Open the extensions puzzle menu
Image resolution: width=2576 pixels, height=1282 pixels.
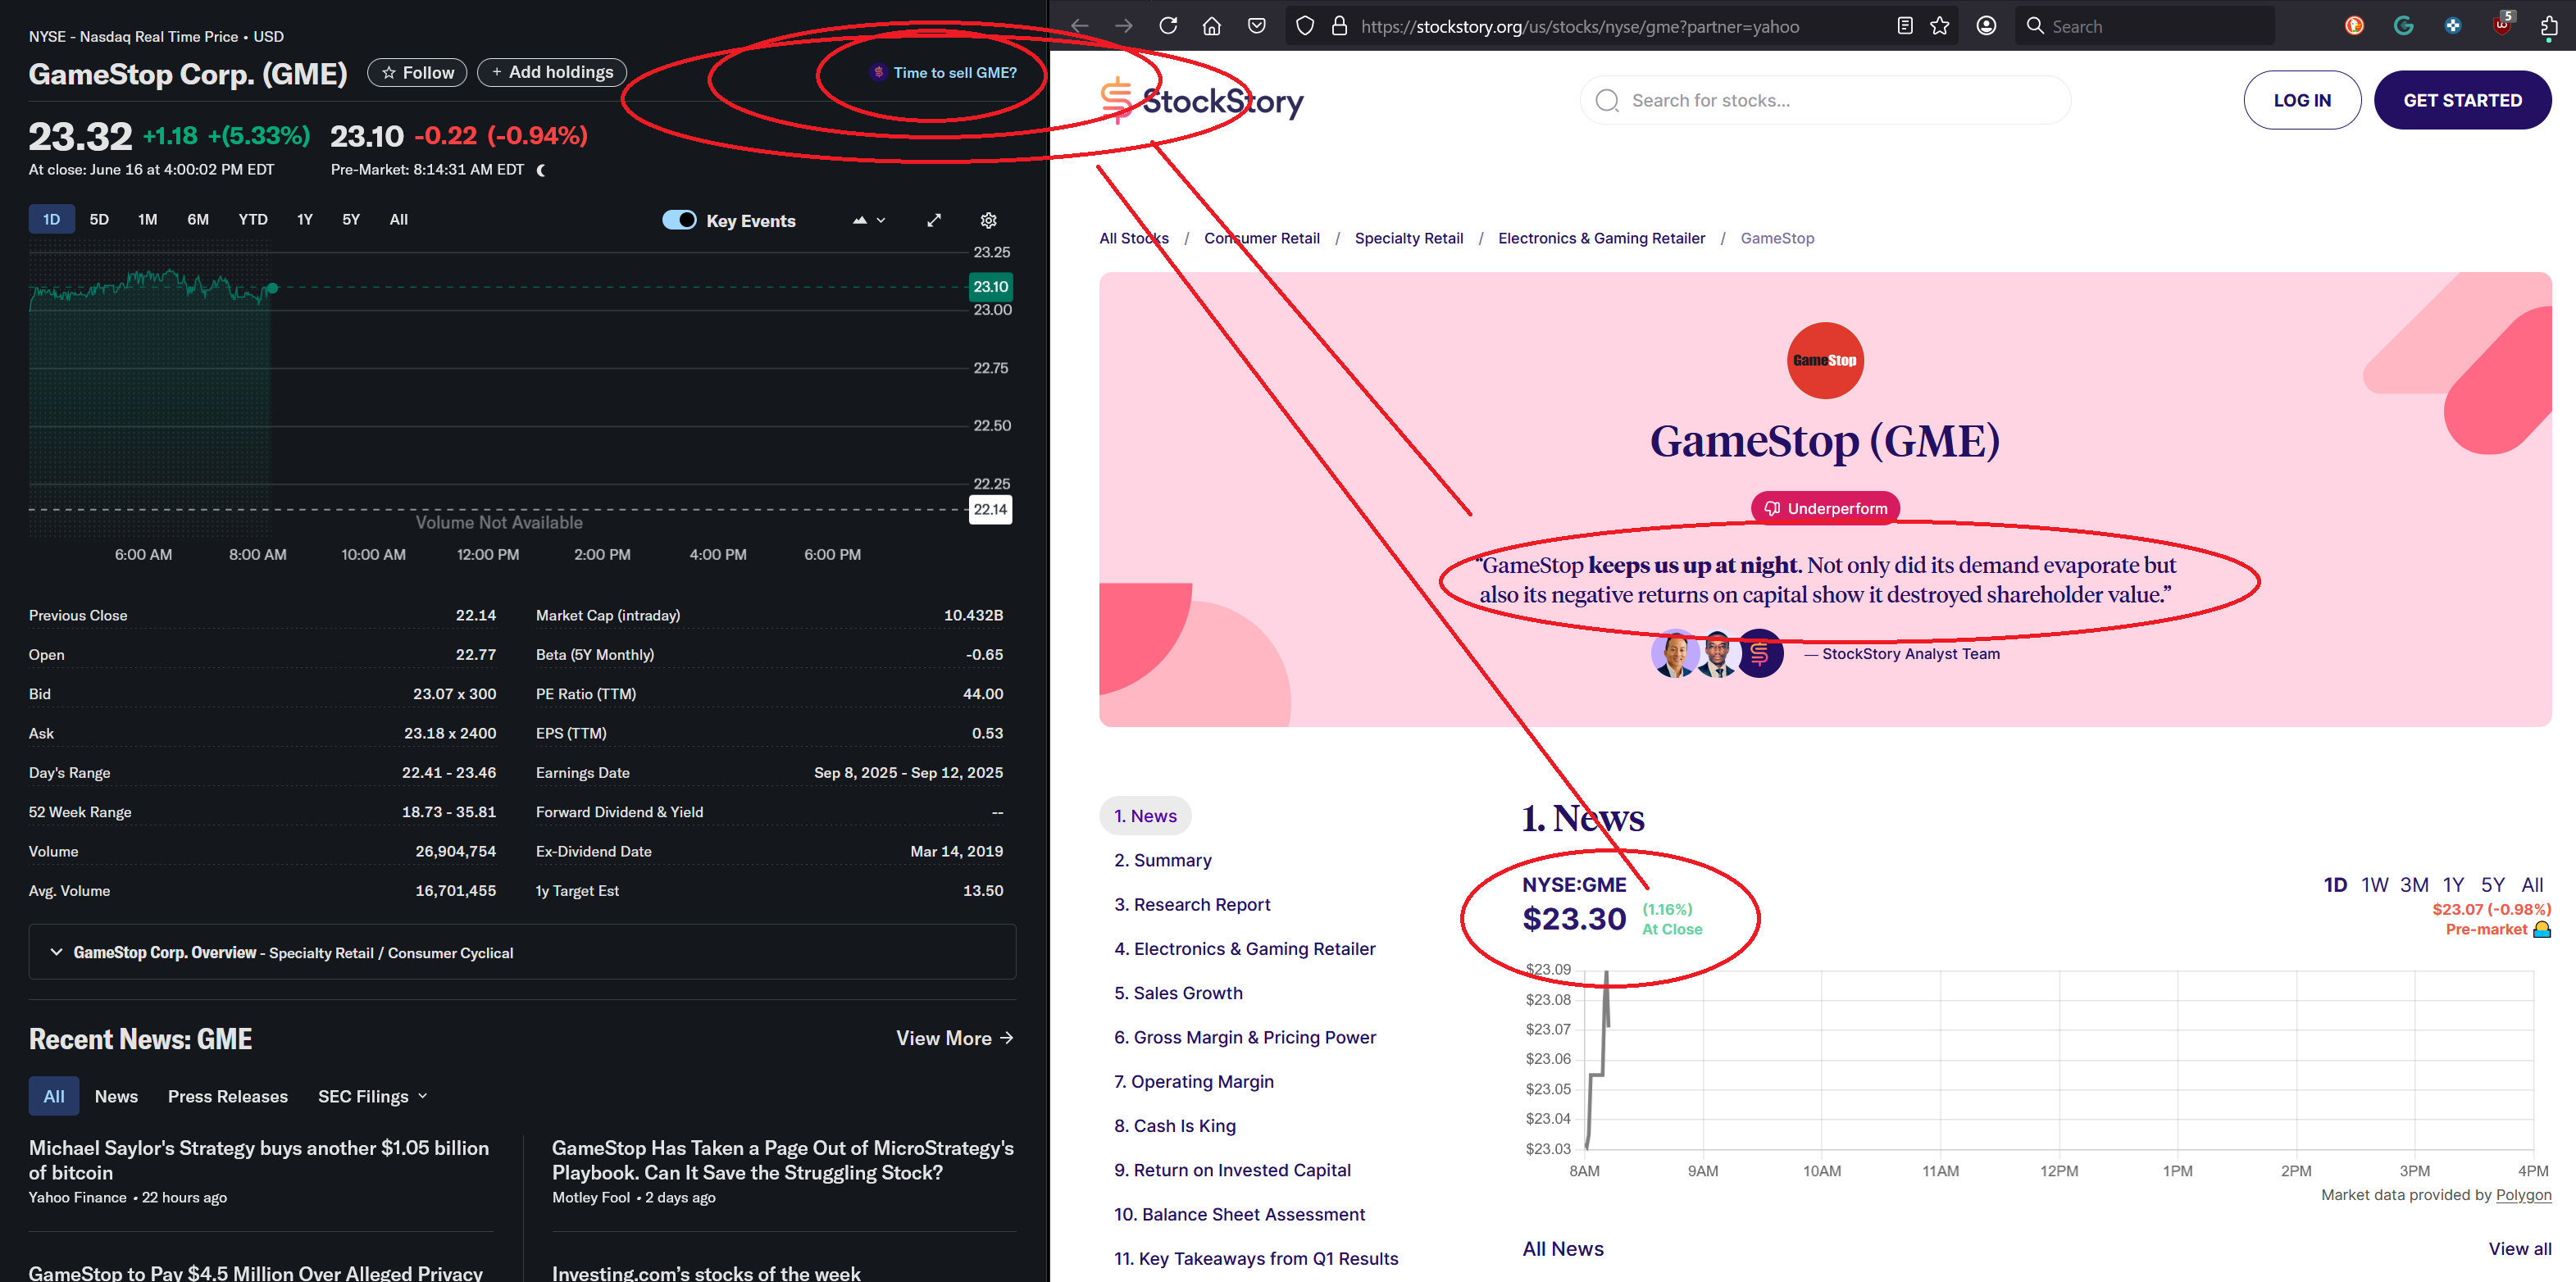click(2549, 26)
